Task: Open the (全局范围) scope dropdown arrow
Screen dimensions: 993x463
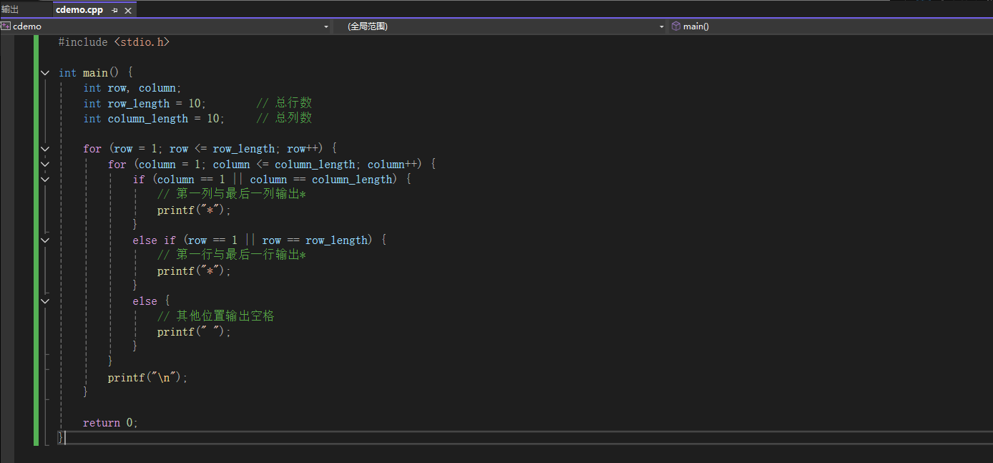Action: click(662, 26)
